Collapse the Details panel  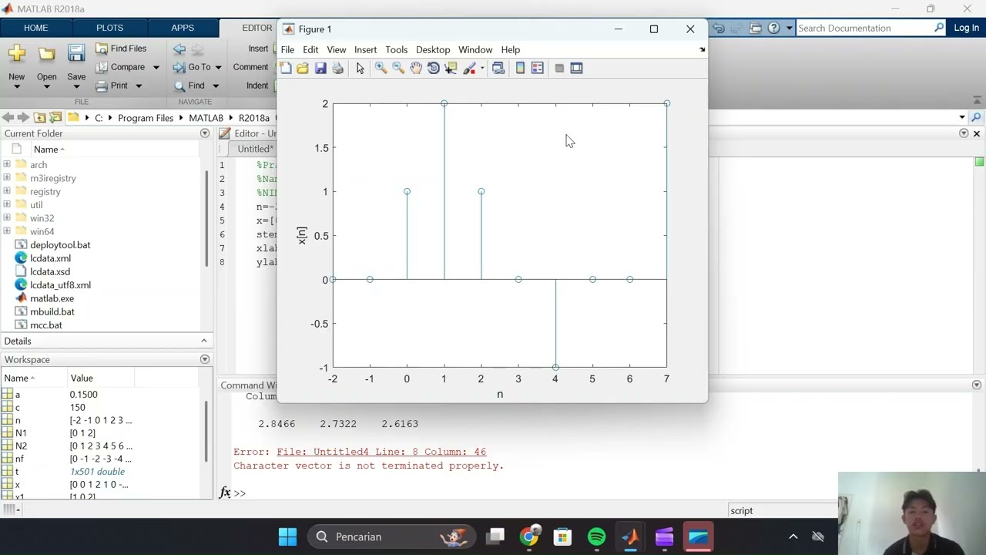pyautogui.click(x=204, y=341)
